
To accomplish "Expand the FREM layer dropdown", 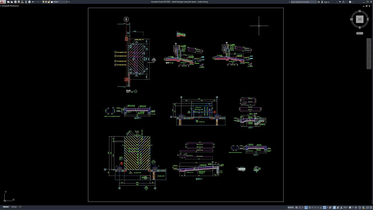I will (67, 2).
